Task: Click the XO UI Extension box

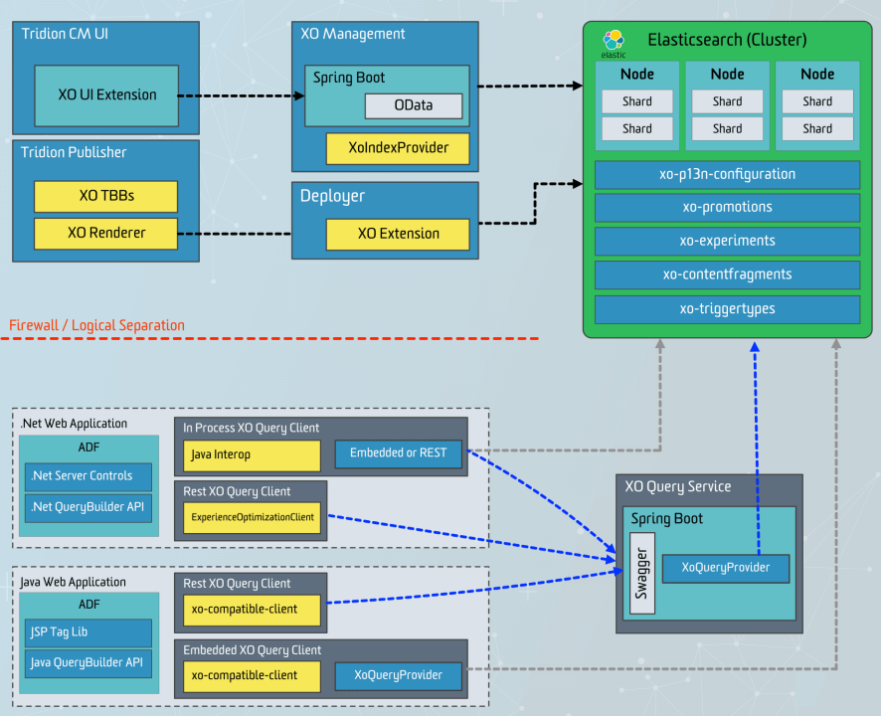Action: [106, 95]
